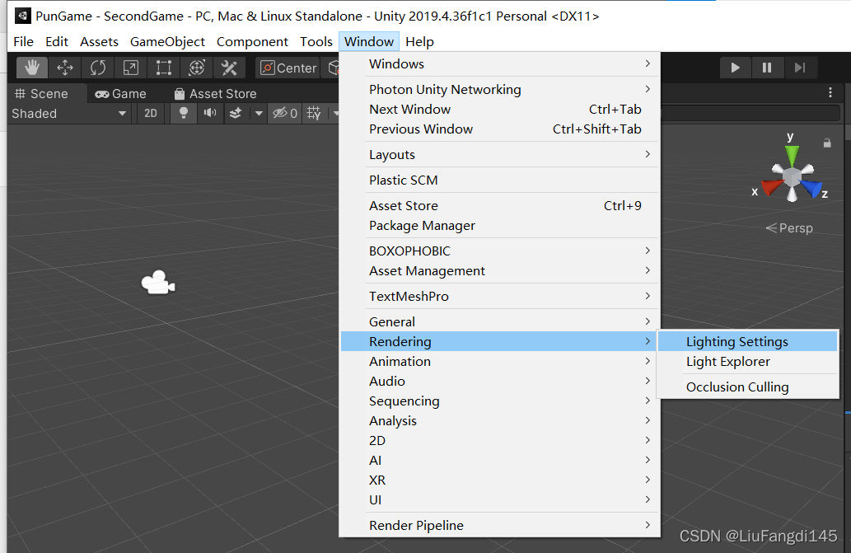Pause the game playback
851x553 pixels.
(767, 68)
